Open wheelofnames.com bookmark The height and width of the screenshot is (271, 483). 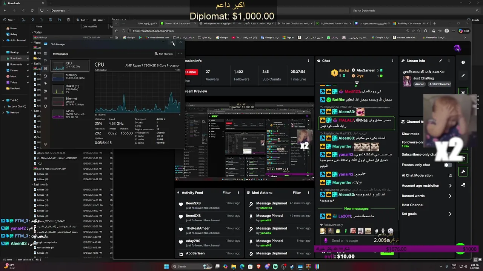[157, 38]
